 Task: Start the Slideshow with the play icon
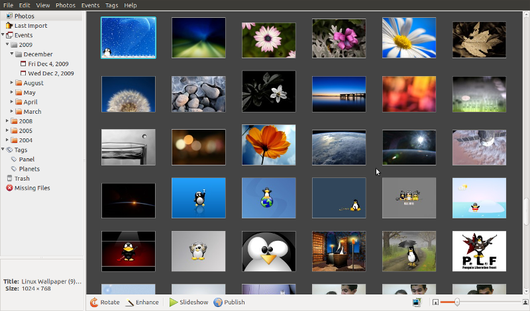pos(173,302)
